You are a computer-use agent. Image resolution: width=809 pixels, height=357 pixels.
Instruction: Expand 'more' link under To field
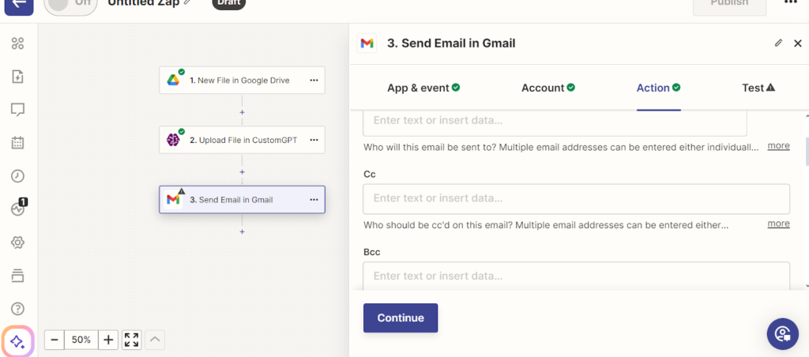[778, 146]
